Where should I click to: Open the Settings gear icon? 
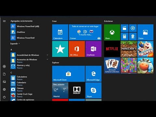tap(4, 89)
